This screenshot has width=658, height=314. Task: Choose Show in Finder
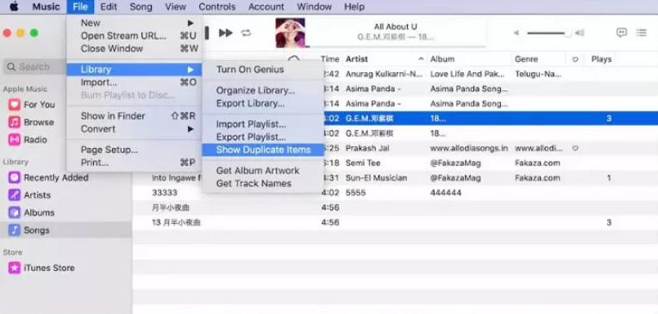(x=134, y=116)
